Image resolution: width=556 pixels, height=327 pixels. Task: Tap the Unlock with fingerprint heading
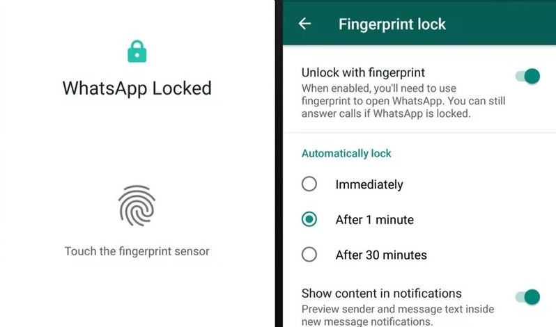(363, 72)
